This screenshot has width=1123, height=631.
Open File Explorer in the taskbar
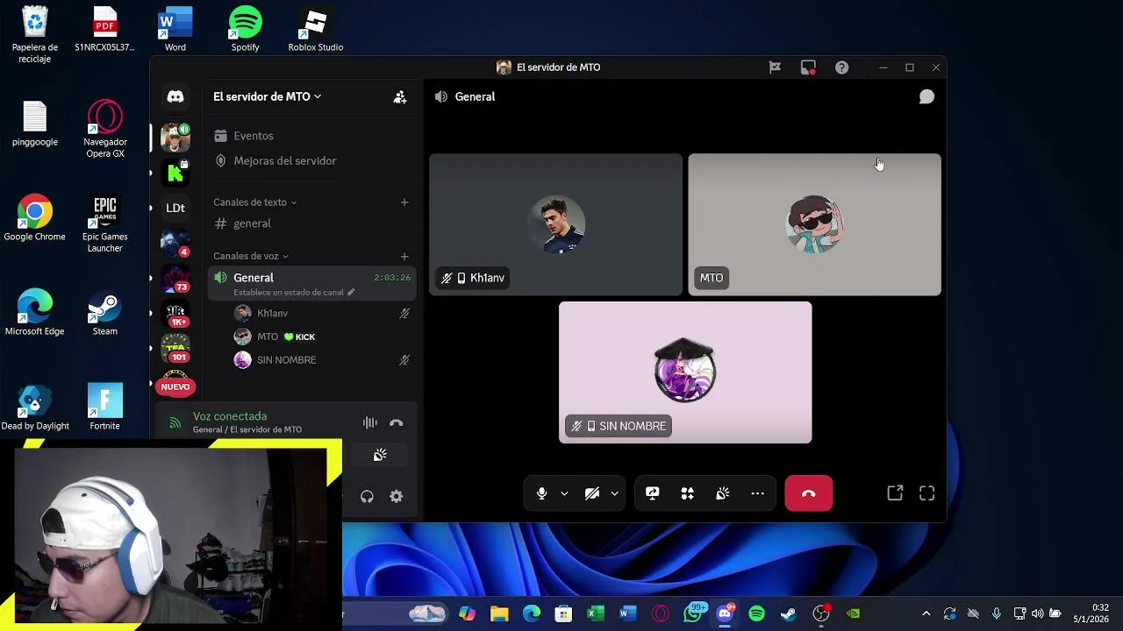click(x=499, y=613)
